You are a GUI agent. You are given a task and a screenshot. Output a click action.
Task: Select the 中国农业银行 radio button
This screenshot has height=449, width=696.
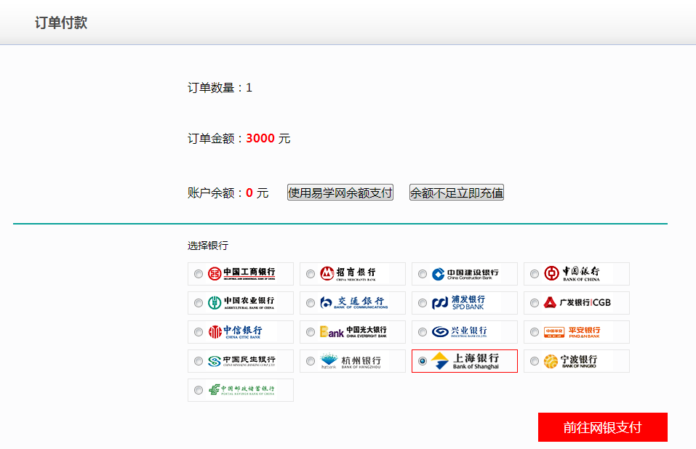click(199, 303)
